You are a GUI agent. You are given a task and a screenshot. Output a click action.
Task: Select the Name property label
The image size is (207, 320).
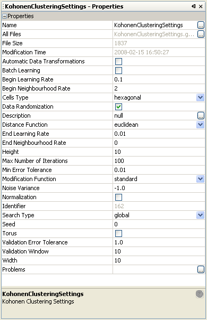point(10,25)
